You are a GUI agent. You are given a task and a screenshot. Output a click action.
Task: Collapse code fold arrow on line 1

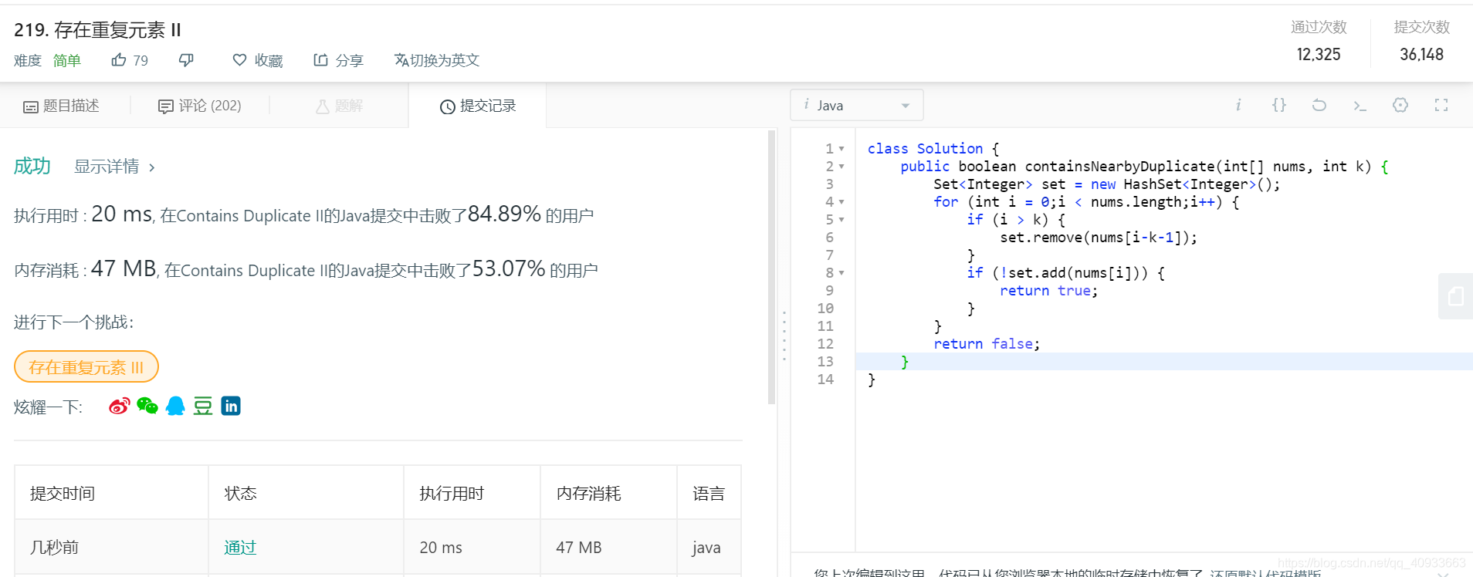(841, 149)
